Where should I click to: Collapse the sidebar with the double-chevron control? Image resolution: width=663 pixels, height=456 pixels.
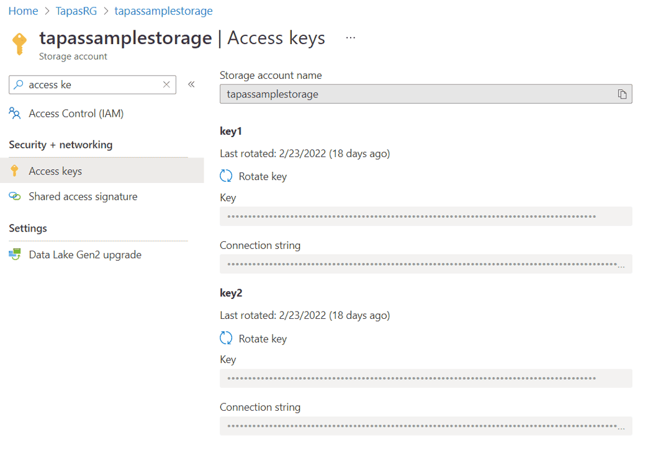click(x=191, y=84)
